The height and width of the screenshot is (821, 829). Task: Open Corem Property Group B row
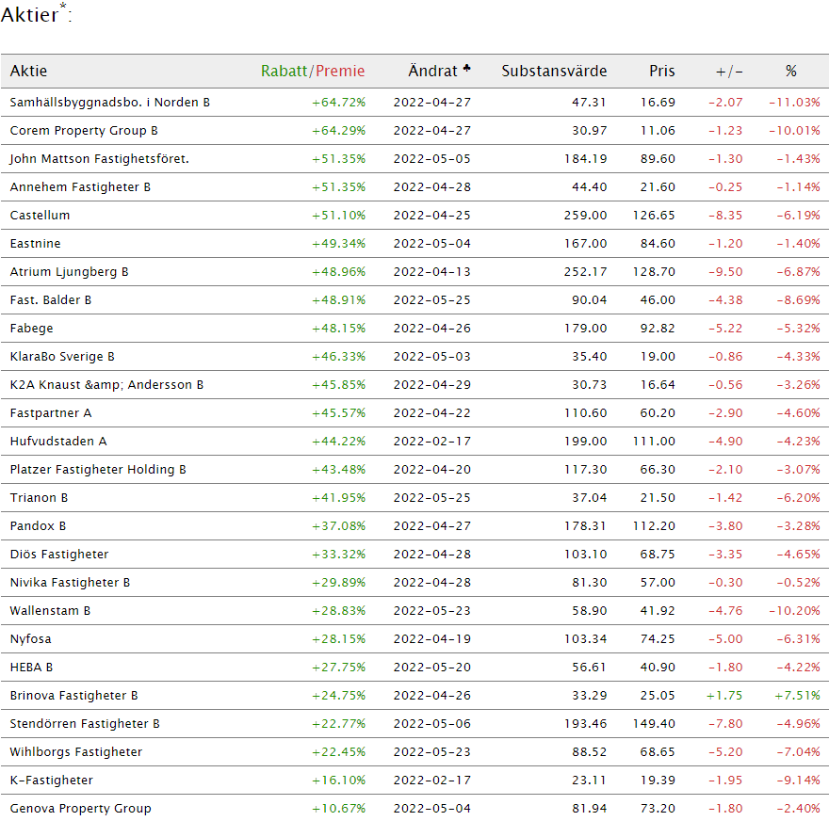click(x=84, y=131)
